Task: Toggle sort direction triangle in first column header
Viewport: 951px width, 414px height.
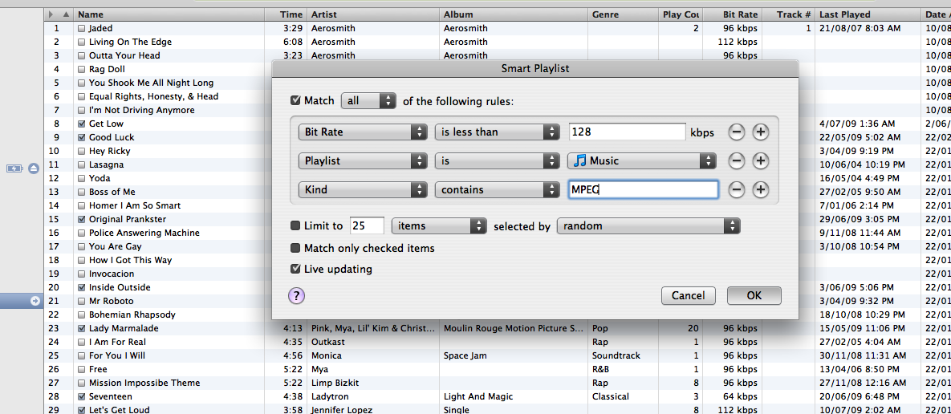Action: click(x=66, y=14)
